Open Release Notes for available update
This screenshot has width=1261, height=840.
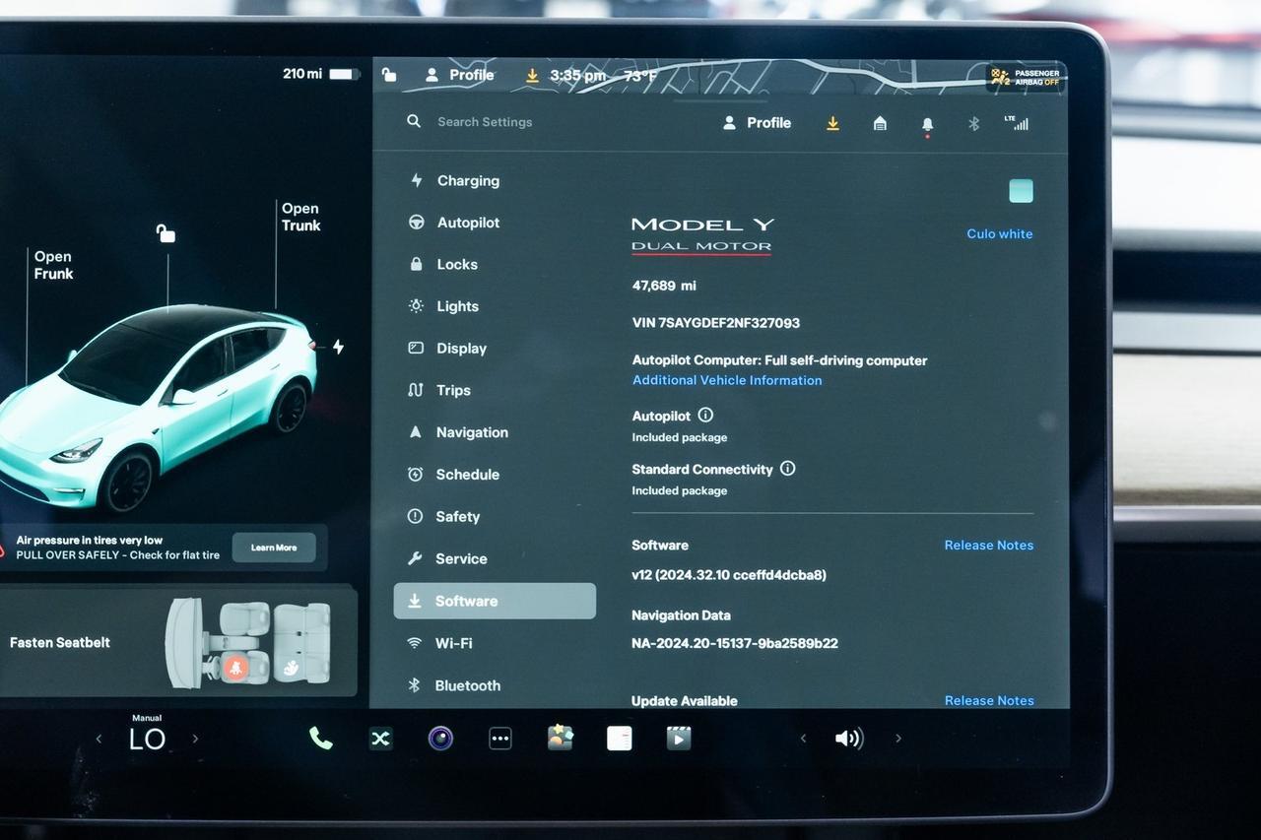pos(989,700)
